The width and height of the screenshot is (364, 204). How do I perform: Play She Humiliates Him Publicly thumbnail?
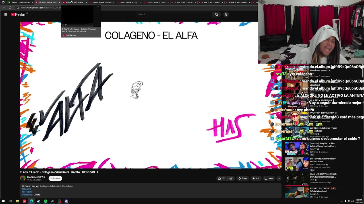[x=297, y=164]
